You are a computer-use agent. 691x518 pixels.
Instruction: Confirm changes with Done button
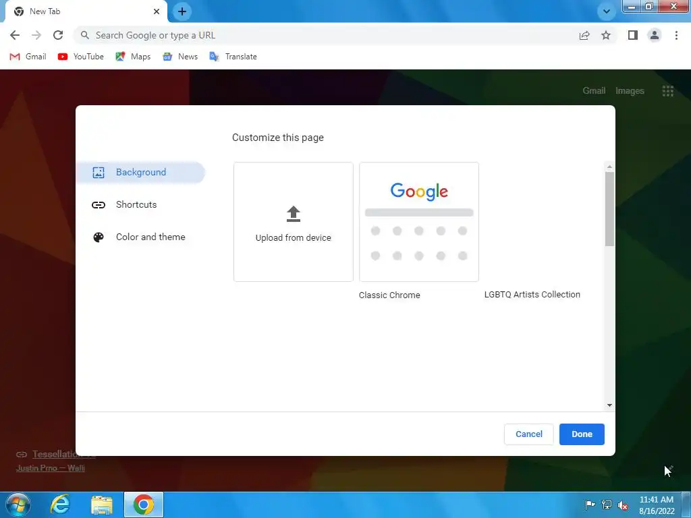[x=582, y=434]
